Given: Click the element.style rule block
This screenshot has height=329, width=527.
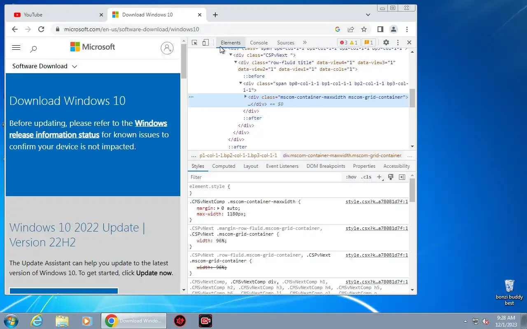Looking at the screenshot, I should coord(298,190).
